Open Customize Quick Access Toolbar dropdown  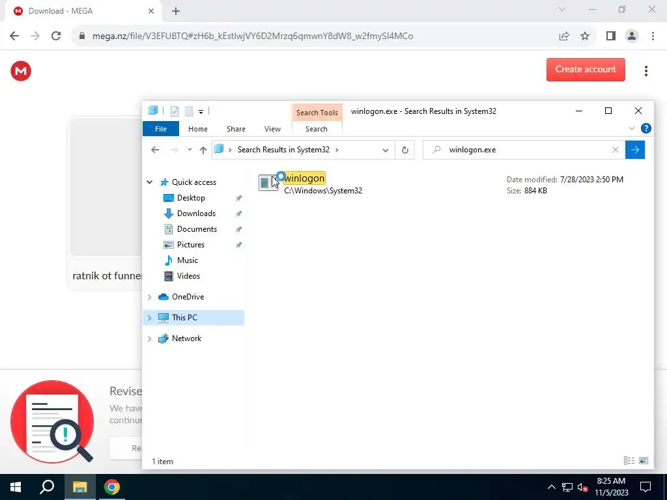(x=201, y=112)
